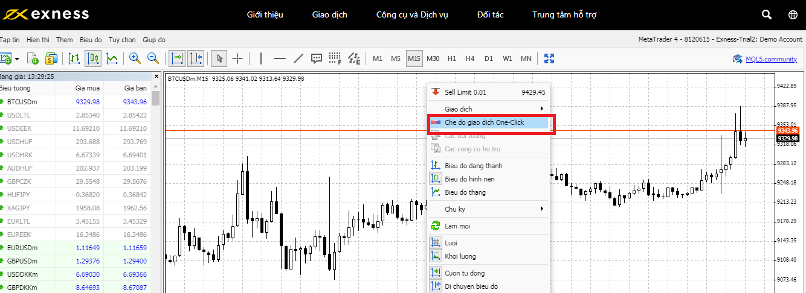Choose Che do giao dich One-Click
This screenshot has height=293, width=806.
484,122
